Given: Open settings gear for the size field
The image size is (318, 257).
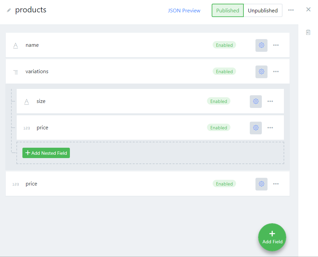Looking at the screenshot, I should (x=255, y=101).
